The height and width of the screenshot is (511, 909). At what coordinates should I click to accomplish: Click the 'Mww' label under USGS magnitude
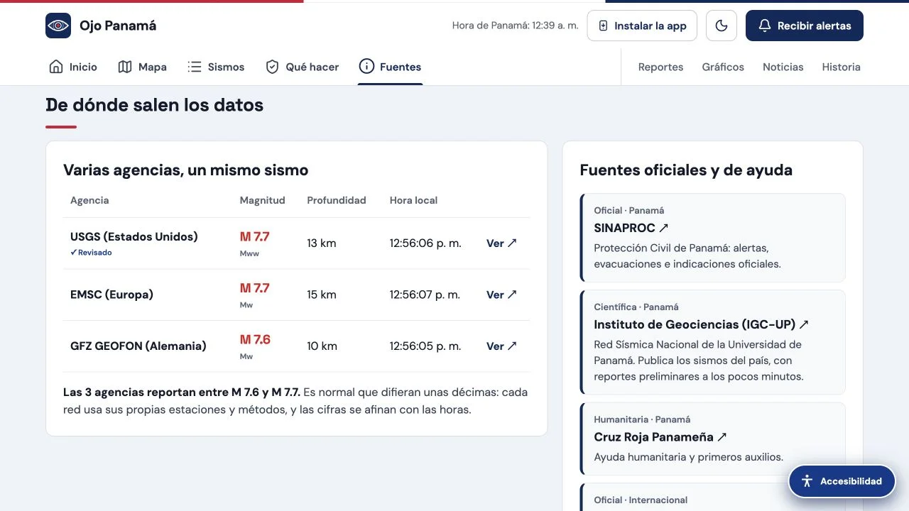pyautogui.click(x=249, y=253)
